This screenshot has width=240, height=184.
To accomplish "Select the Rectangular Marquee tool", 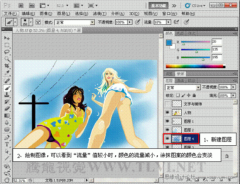I will pyautogui.click(x=7, y=45).
